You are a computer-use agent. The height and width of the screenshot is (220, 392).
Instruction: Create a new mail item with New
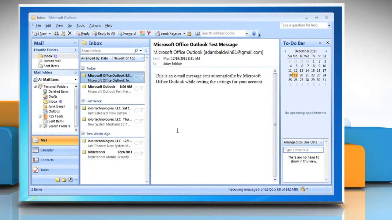click(41, 34)
